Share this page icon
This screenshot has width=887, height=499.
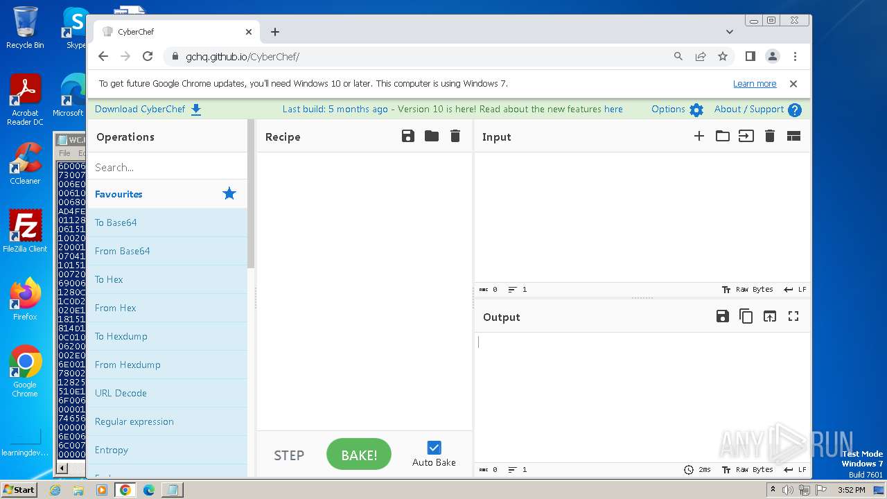click(x=701, y=57)
